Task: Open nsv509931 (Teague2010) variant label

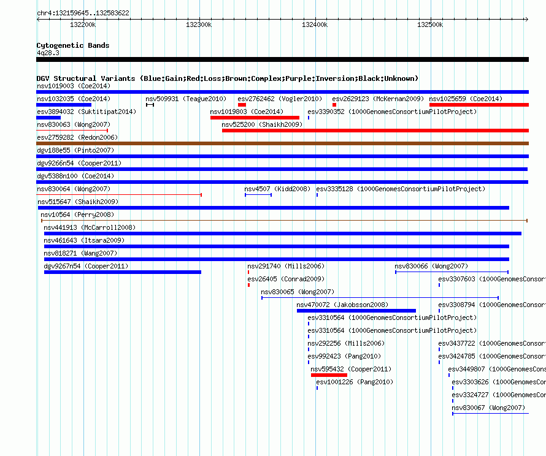Action: pyautogui.click(x=186, y=99)
